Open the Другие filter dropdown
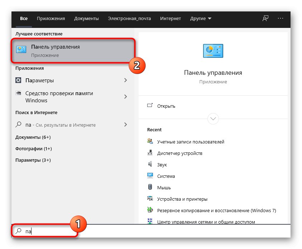 pyautogui.click(x=201, y=19)
